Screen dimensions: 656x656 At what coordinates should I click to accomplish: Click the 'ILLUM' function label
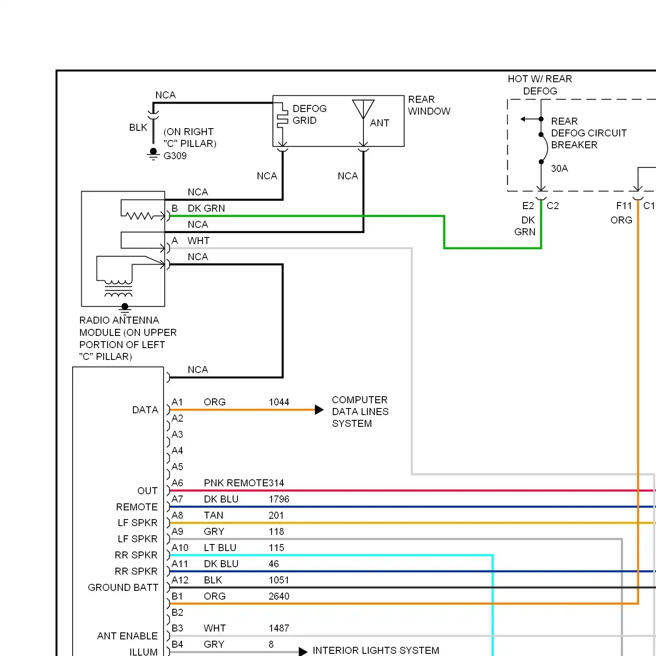click(143, 652)
